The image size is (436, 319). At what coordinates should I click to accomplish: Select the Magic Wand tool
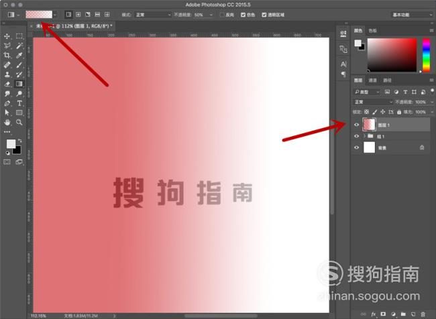[x=19, y=46]
